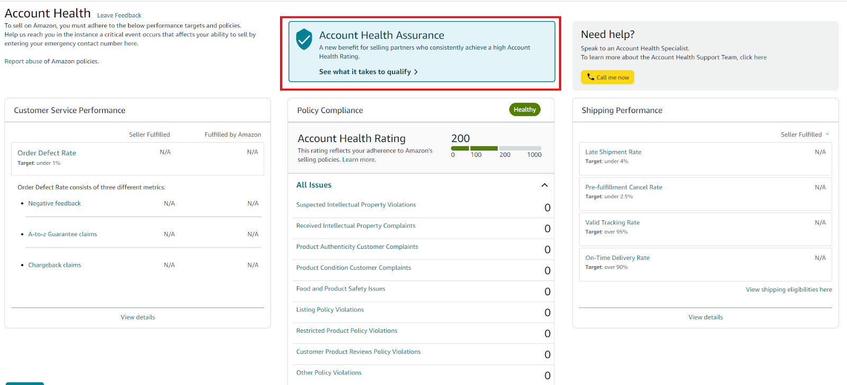The height and width of the screenshot is (385, 847).
Task: Click See what it takes to qualify
Action: pyautogui.click(x=368, y=72)
